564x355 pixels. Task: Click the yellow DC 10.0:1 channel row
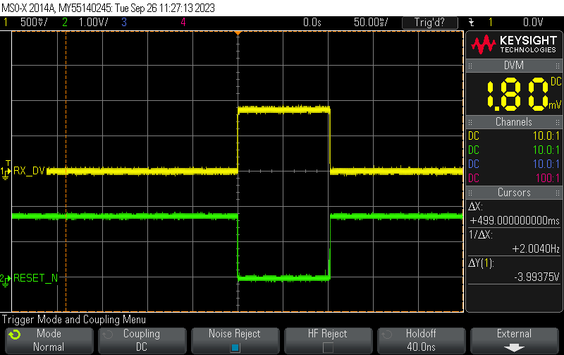(x=514, y=136)
